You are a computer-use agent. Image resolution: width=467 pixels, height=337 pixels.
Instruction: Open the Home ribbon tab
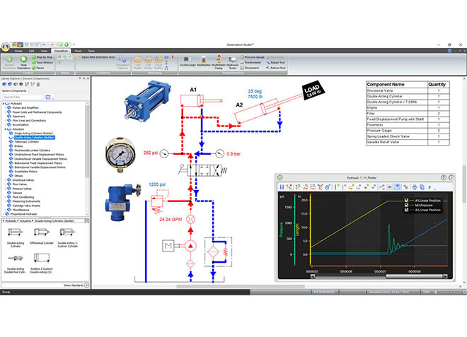[x=18, y=51]
